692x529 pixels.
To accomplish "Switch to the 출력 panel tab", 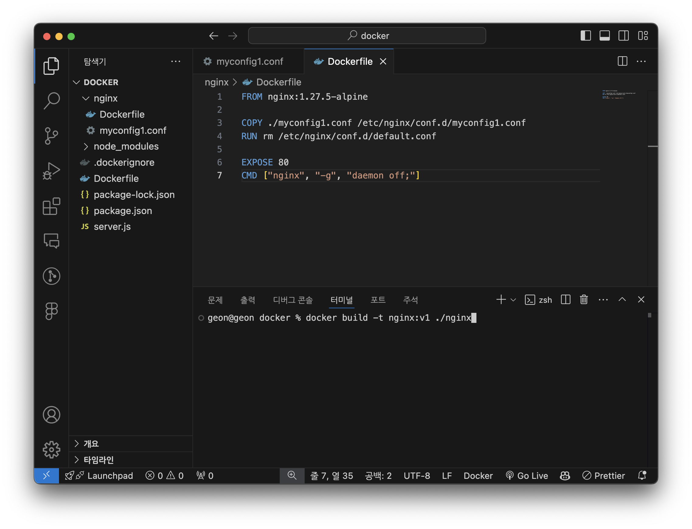I will pyautogui.click(x=247, y=300).
